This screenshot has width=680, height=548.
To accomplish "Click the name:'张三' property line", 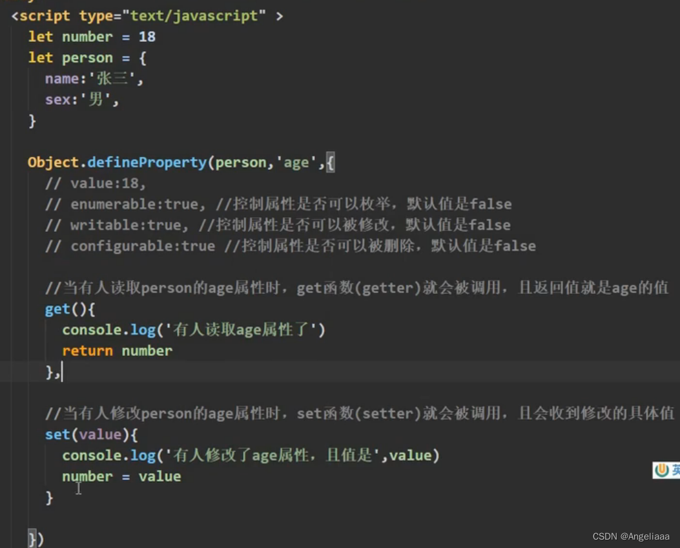I will (94, 79).
